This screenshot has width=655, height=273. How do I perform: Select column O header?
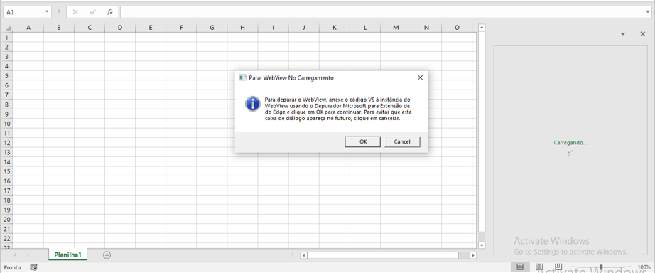pyautogui.click(x=457, y=28)
